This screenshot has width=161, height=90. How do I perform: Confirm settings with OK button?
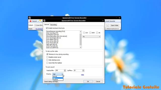coord(88,81)
